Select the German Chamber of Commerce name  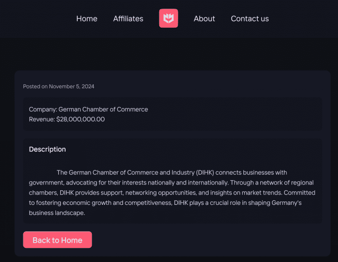[x=103, y=109]
